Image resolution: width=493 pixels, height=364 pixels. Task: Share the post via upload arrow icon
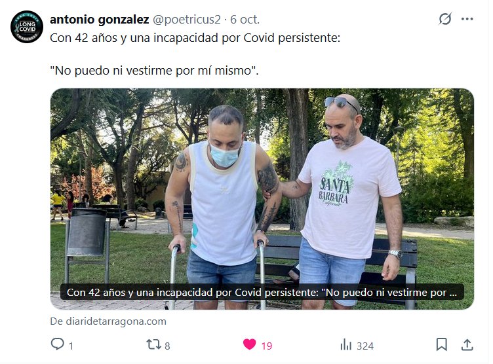click(x=467, y=344)
